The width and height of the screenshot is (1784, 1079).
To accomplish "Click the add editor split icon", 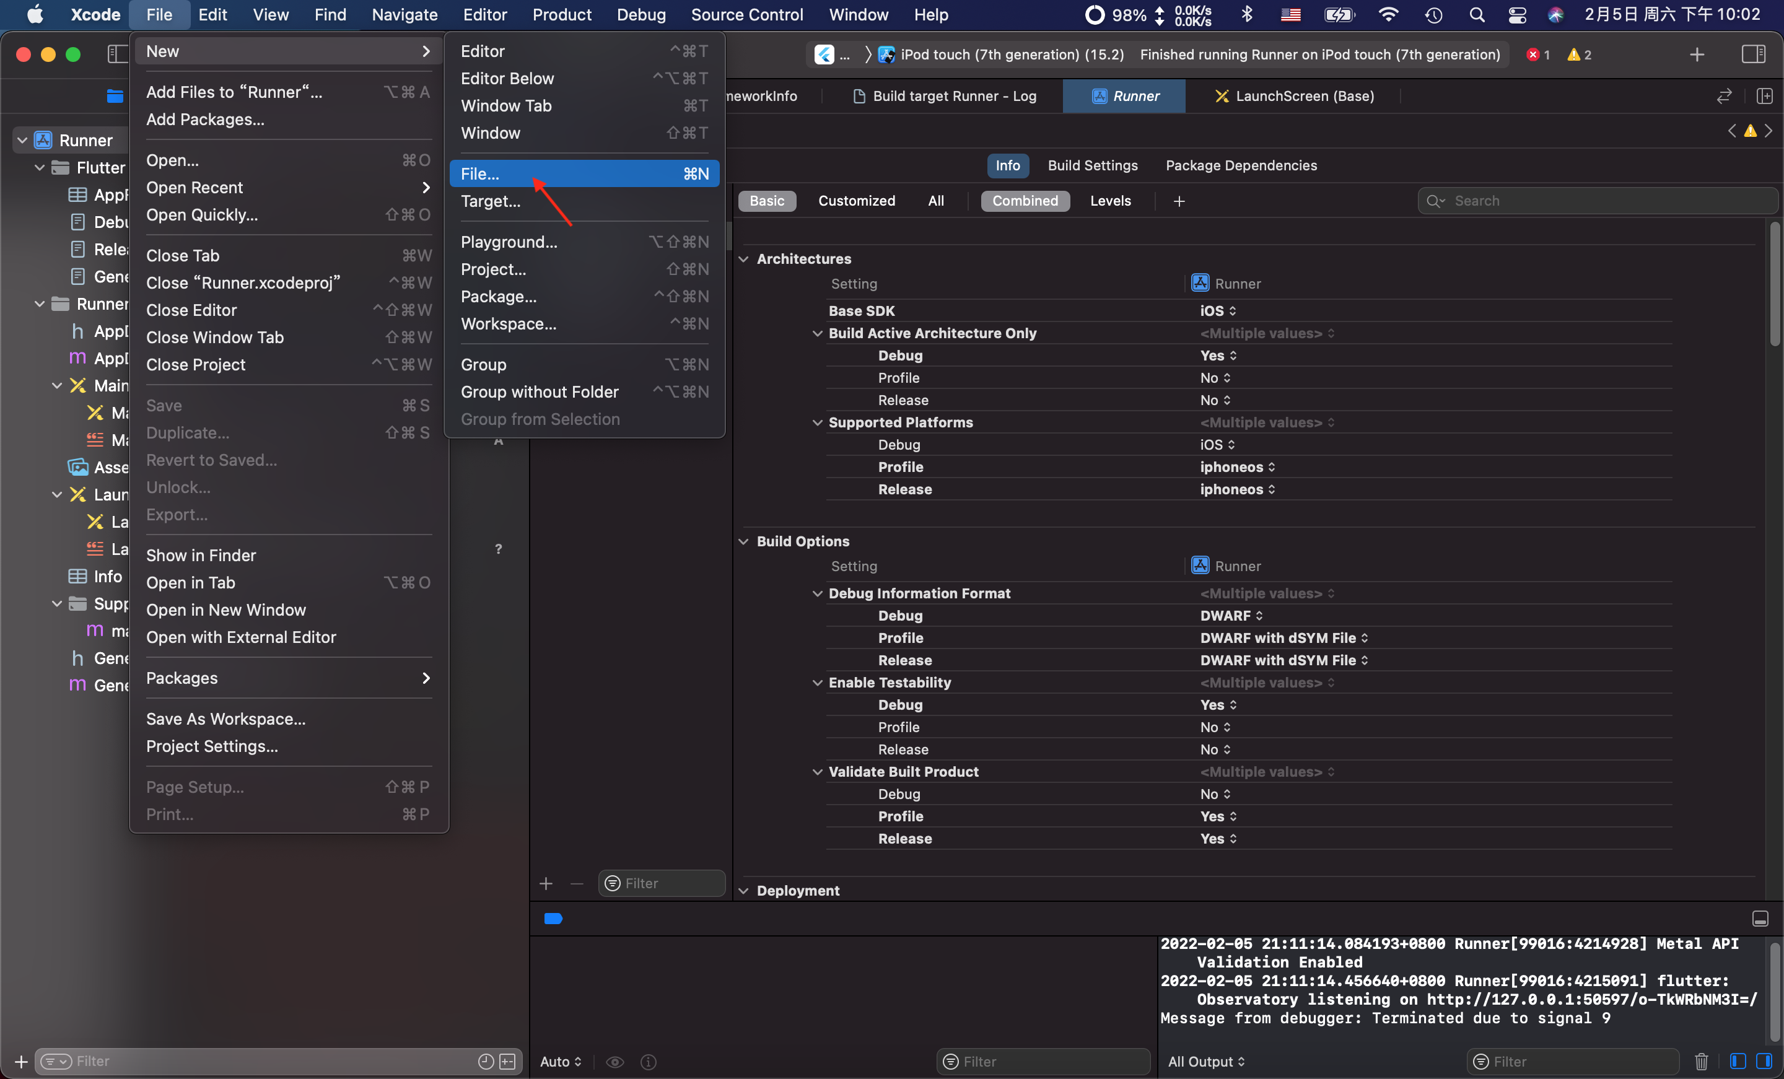I will click(x=1764, y=95).
